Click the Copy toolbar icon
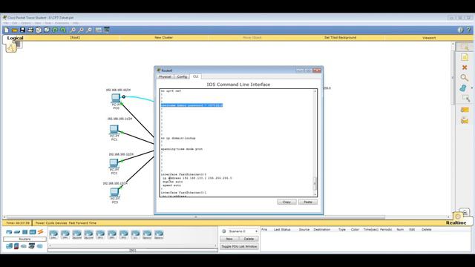This screenshot has width=475, height=267. point(39,30)
